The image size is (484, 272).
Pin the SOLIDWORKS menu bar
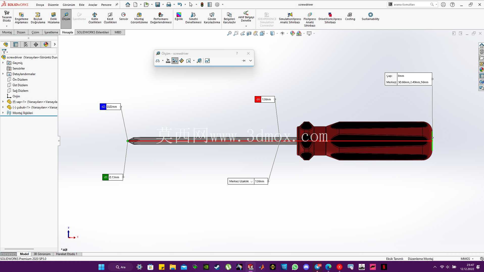pyautogui.click(x=117, y=5)
